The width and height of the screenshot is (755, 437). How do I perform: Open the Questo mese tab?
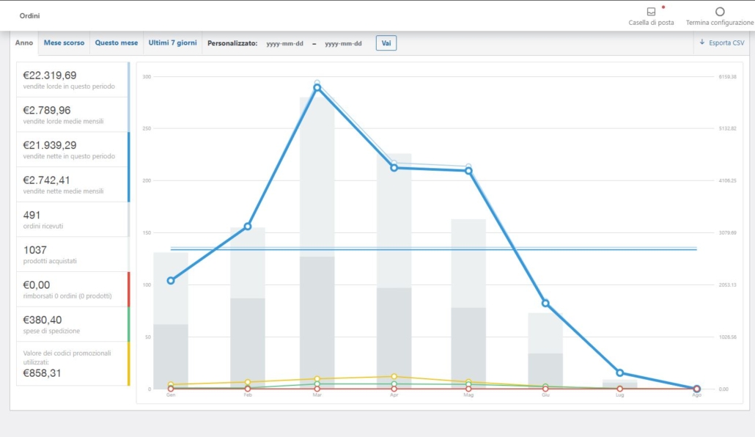[x=116, y=43]
